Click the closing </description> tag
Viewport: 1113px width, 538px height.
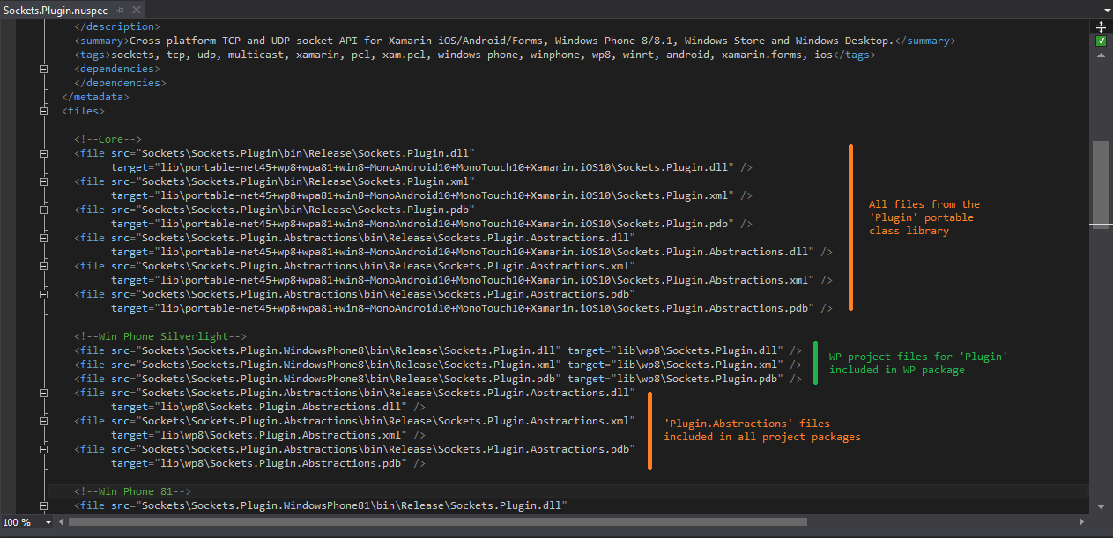coord(117,26)
